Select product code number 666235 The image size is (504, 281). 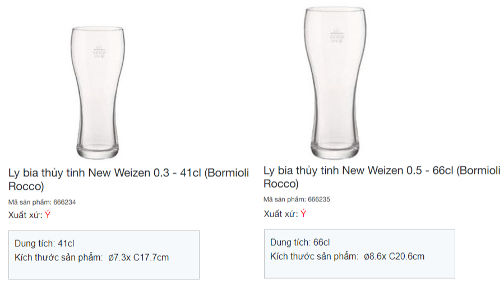click(x=319, y=200)
